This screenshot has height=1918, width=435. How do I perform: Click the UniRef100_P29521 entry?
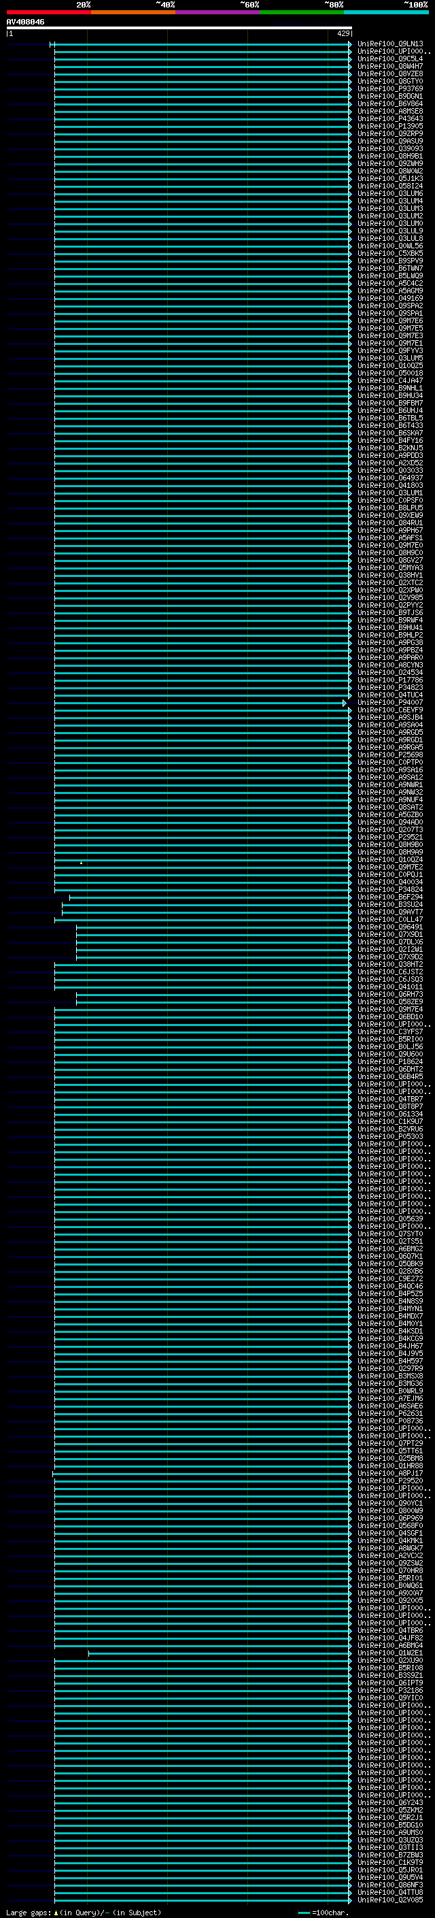tap(390, 837)
